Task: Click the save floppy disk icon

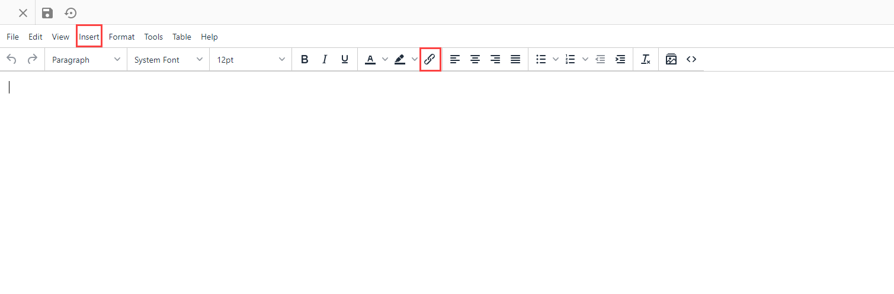Action: [x=47, y=13]
